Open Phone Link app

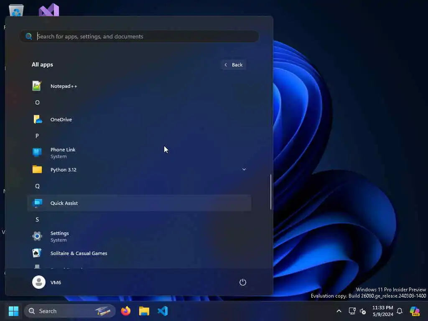[139, 153]
